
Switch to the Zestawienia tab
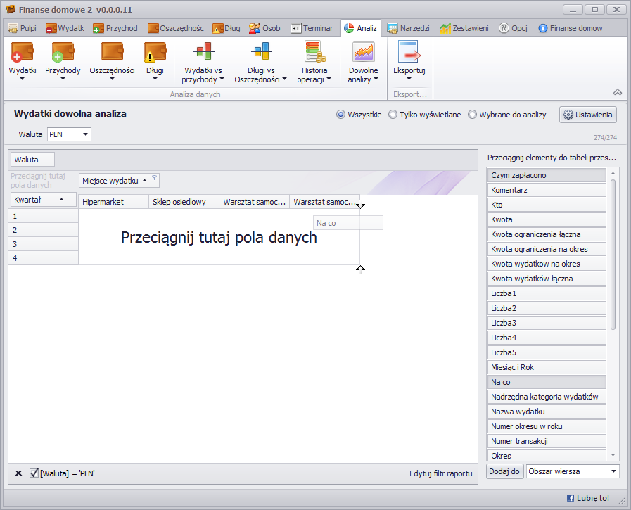tap(464, 28)
